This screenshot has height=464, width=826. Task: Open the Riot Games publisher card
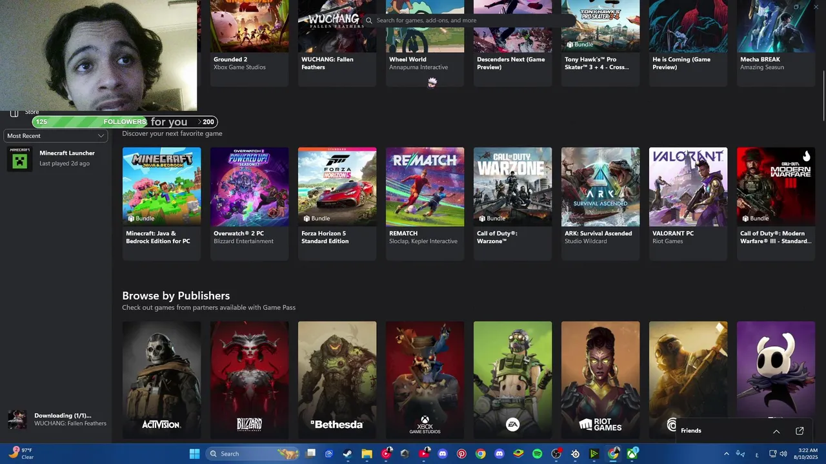pyautogui.click(x=600, y=380)
